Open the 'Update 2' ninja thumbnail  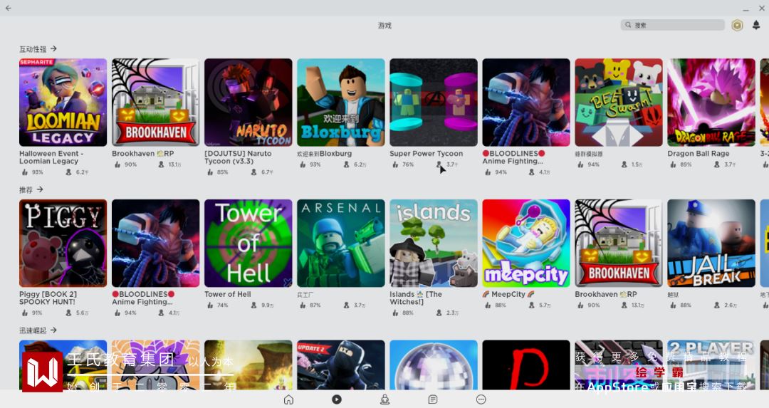pyautogui.click(x=341, y=365)
